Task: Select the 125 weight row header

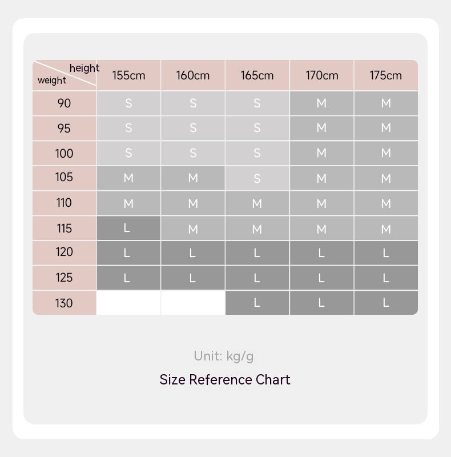Action: pos(65,278)
